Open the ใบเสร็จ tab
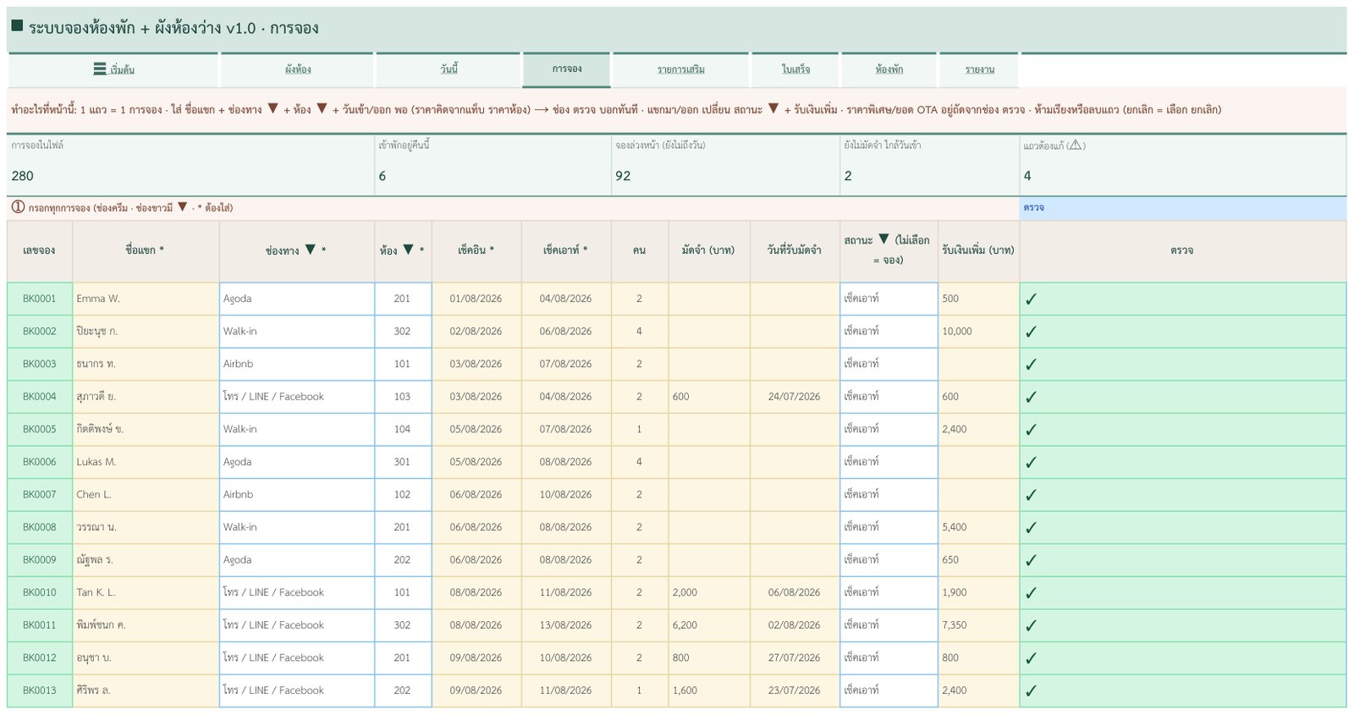The width and height of the screenshot is (1354, 715). pos(795,69)
